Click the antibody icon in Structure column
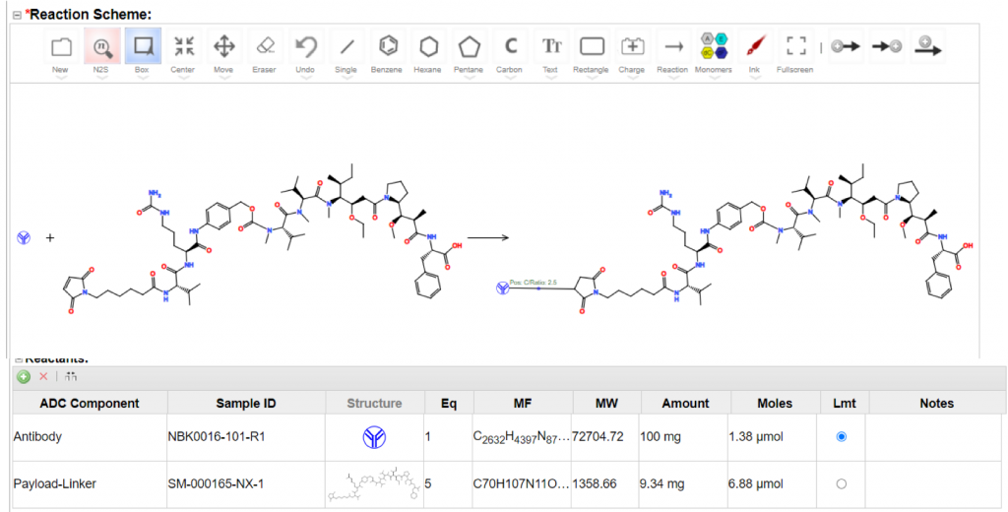This screenshot has width=1008, height=512. click(374, 437)
